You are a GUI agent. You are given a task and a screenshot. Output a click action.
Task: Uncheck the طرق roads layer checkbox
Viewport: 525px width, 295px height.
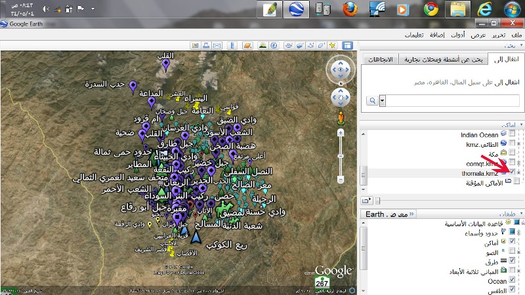point(512,260)
